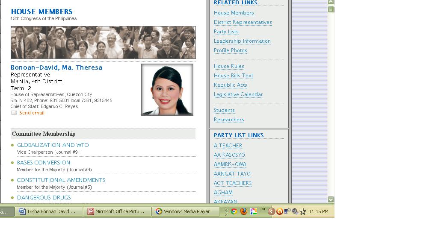Switch to Microsoft Office Picture Manager window
438x246 pixels.
(119, 211)
